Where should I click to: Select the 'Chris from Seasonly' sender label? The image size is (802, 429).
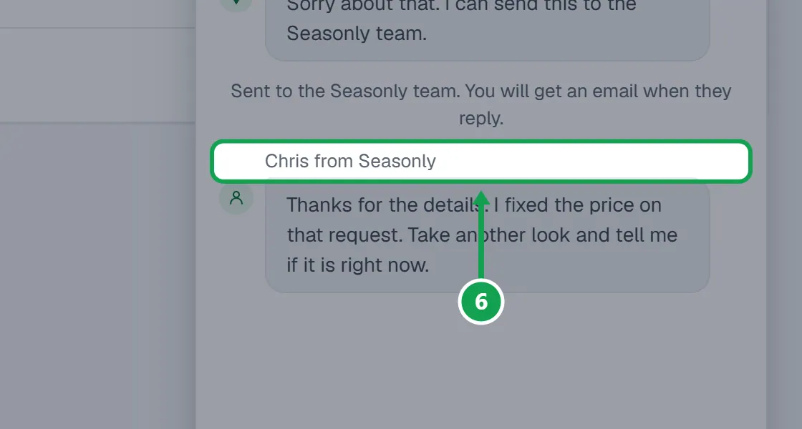pos(350,161)
